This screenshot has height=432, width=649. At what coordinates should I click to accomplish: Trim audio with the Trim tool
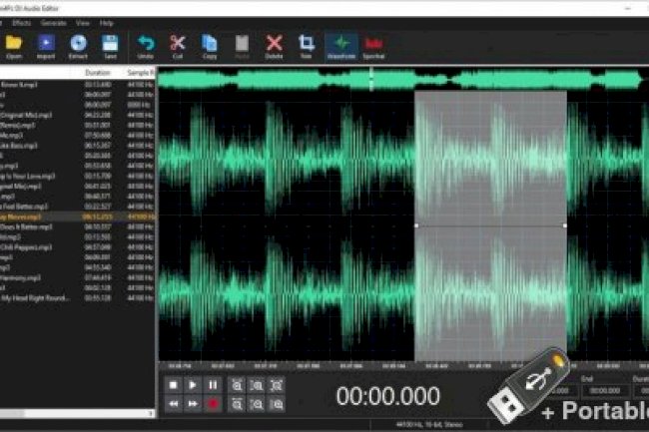pos(307,46)
